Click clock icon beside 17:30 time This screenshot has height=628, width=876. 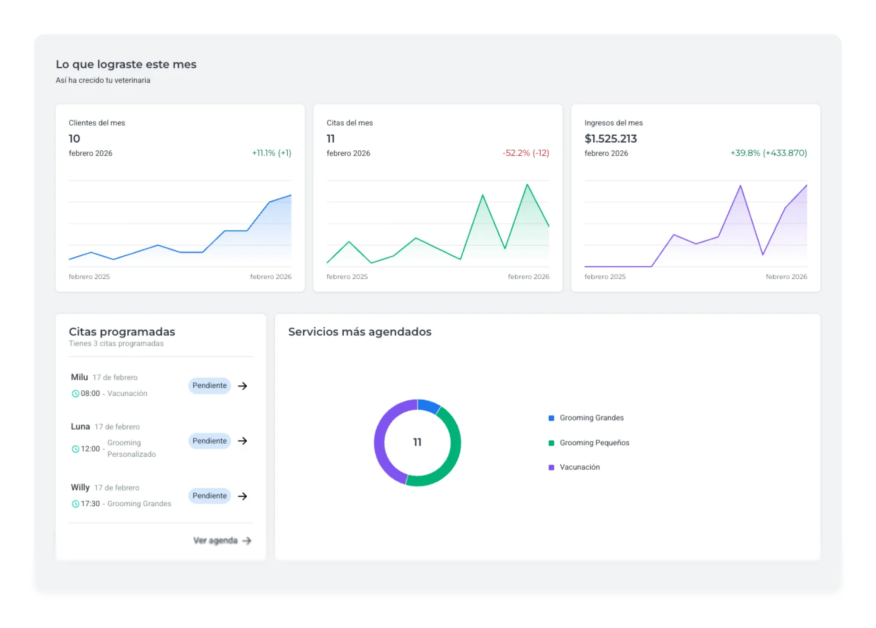(x=75, y=504)
